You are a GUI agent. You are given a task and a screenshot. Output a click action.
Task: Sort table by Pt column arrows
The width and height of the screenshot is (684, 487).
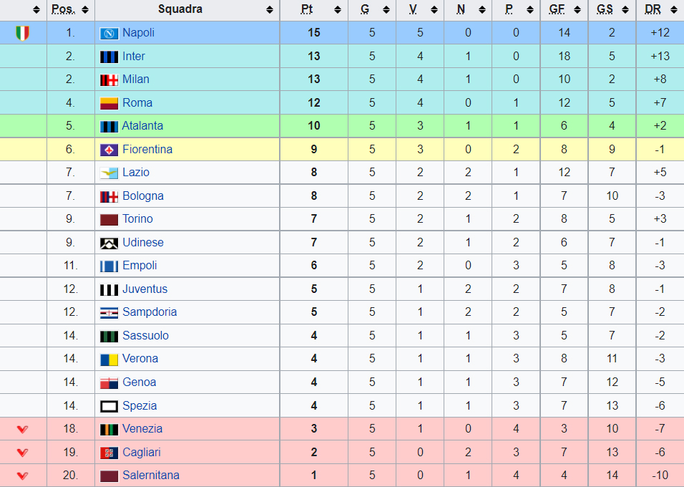click(338, 10)
